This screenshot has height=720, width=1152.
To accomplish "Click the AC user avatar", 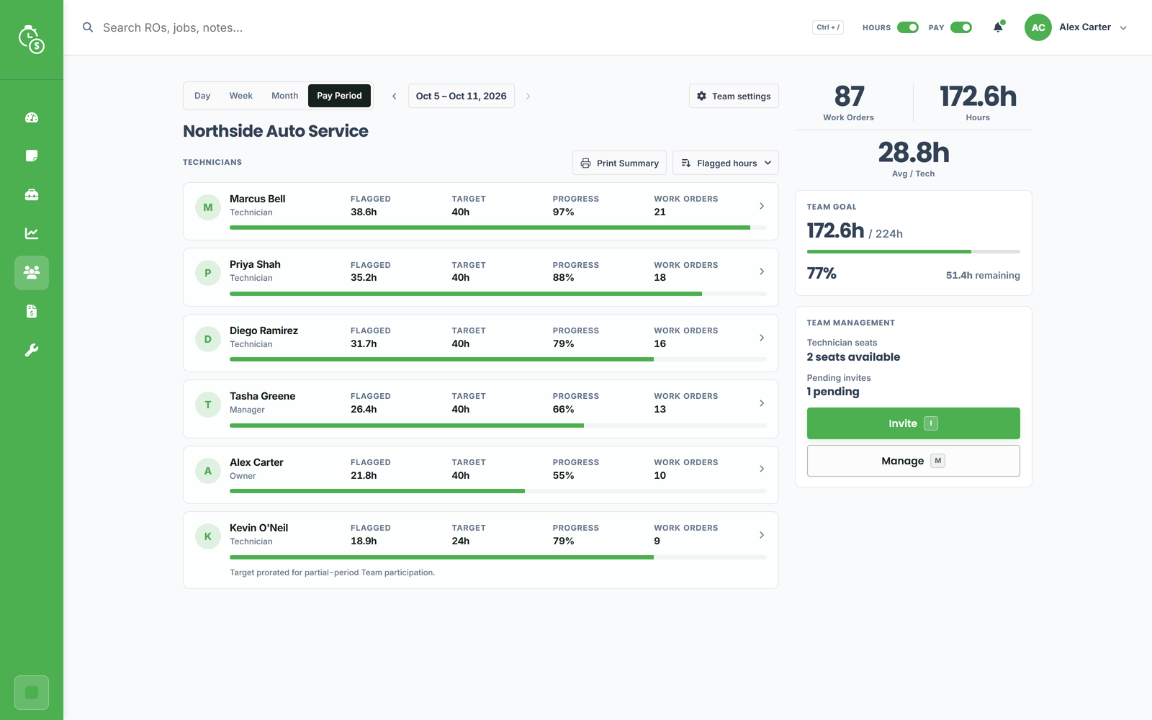I will point(1038,27).
